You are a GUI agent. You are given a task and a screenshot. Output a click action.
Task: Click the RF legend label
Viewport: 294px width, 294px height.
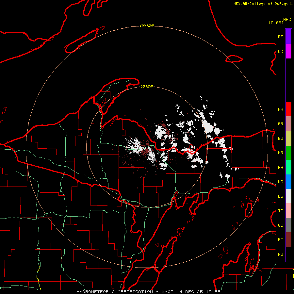[x=280, y=37]
